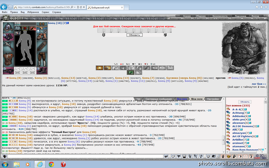Select the brown body armor slot

[8, 59]
